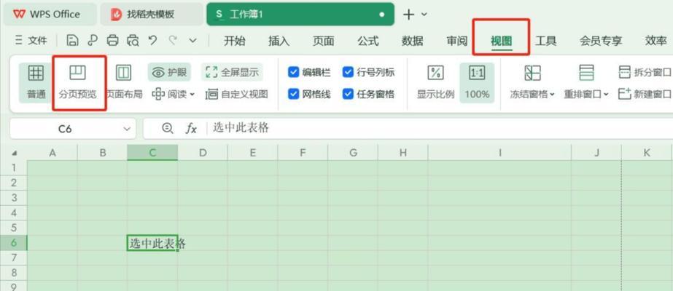Select column header F
Image resolution: width=673 pixels, height=291 pixels.
pos(303,153)
